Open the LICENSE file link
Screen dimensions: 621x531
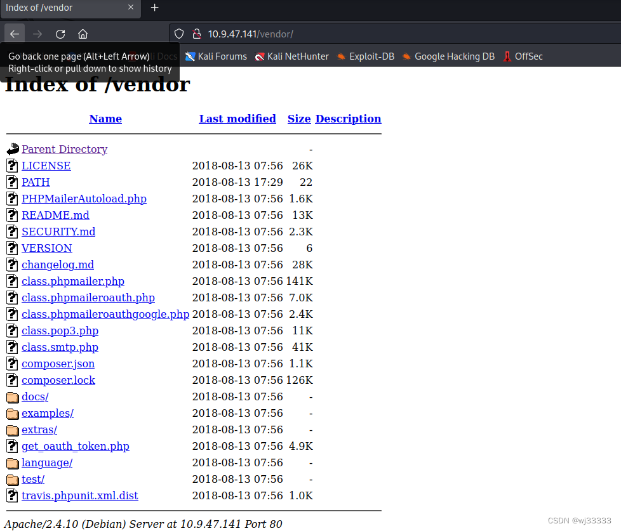pos(46,166)
